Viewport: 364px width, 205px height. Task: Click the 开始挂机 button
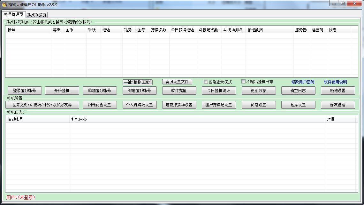click(62, 91)
